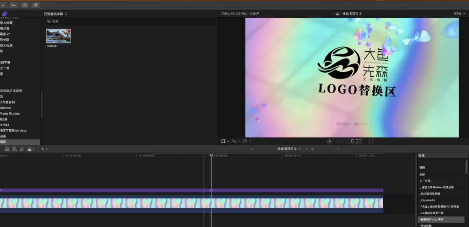This screenshot has width=469, height=227.
Task: Select the 幕条 V1 category
Action: (5, 34)
